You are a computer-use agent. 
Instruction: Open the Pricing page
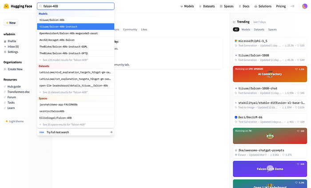coord(281,6)
